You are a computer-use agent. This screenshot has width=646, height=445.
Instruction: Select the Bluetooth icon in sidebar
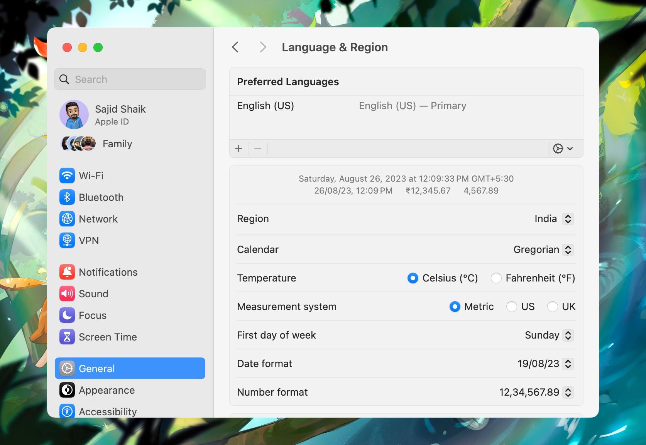click(x=67, y=197)
